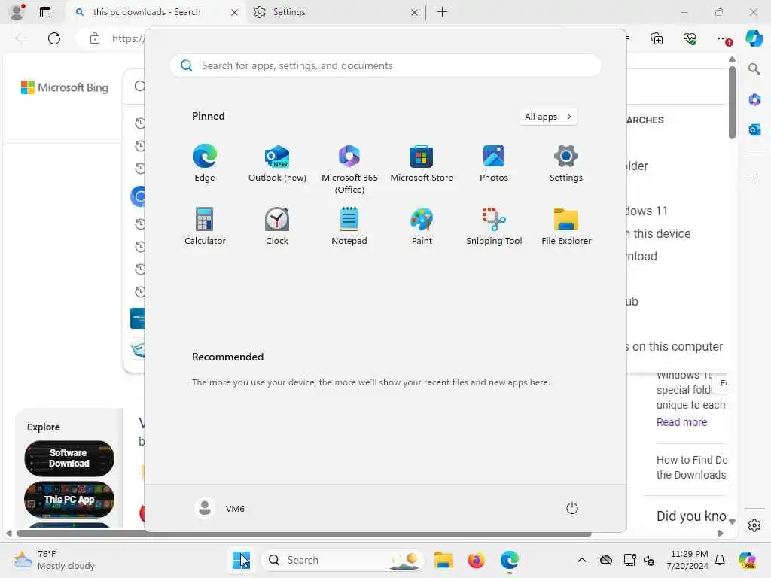Image resolution: width=771 pixels, height=578 pixels.
Task: Click the Software Download explore tile
Action: click(x=69, y=458)
